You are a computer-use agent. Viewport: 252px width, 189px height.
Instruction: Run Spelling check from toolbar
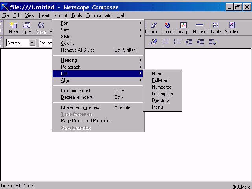pos(232,28)
